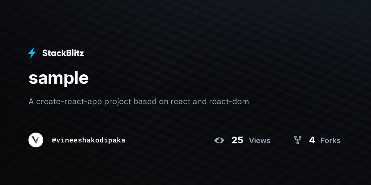371x185 pixels.
Task: Open the round V-logo user avatar
Action: coord(36,140)
